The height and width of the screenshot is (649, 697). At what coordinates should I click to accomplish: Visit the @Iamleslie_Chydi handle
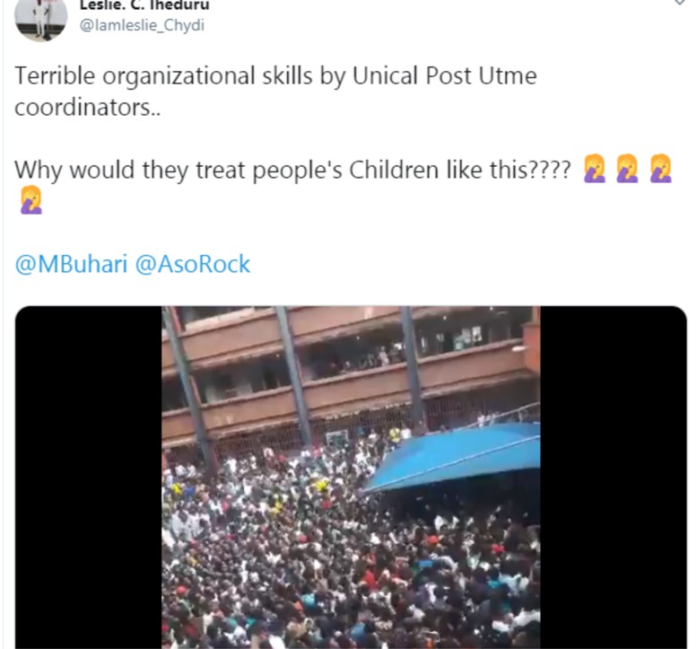pos(142,25)
